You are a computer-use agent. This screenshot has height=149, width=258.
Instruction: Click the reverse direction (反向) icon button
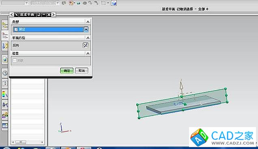86,45
